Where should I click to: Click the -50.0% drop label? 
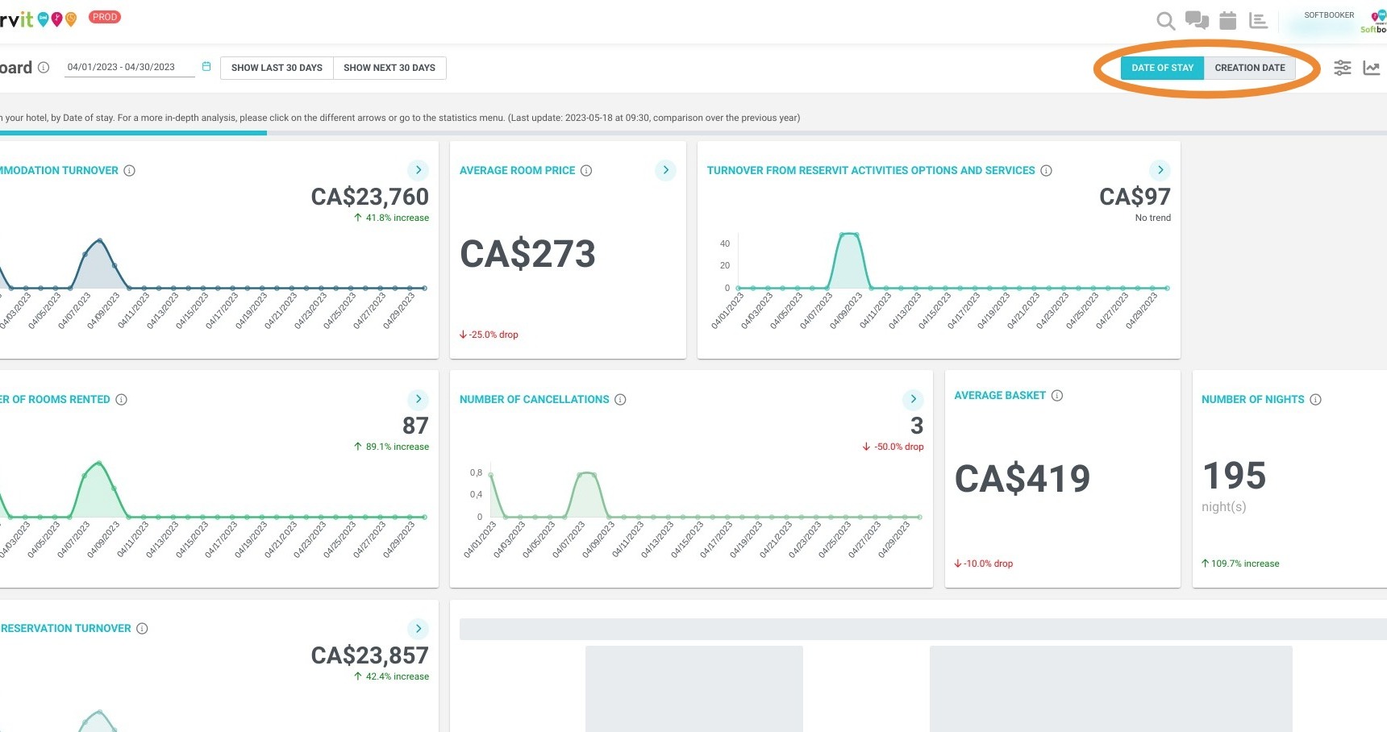[x=893, y=447]
